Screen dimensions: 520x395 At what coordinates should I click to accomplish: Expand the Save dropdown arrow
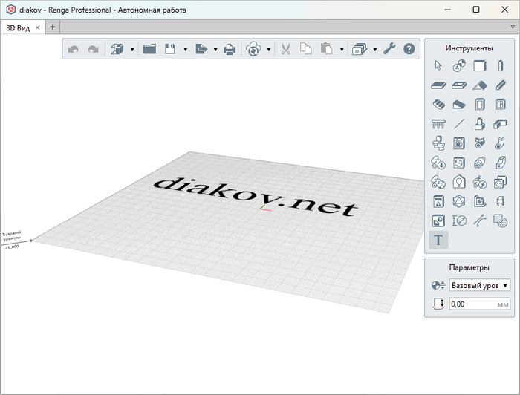pyautogui.click(x=185, y=50)
